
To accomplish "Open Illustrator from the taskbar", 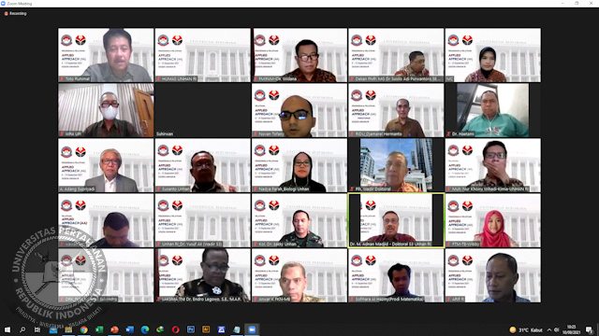I will (x=206, y=329).
